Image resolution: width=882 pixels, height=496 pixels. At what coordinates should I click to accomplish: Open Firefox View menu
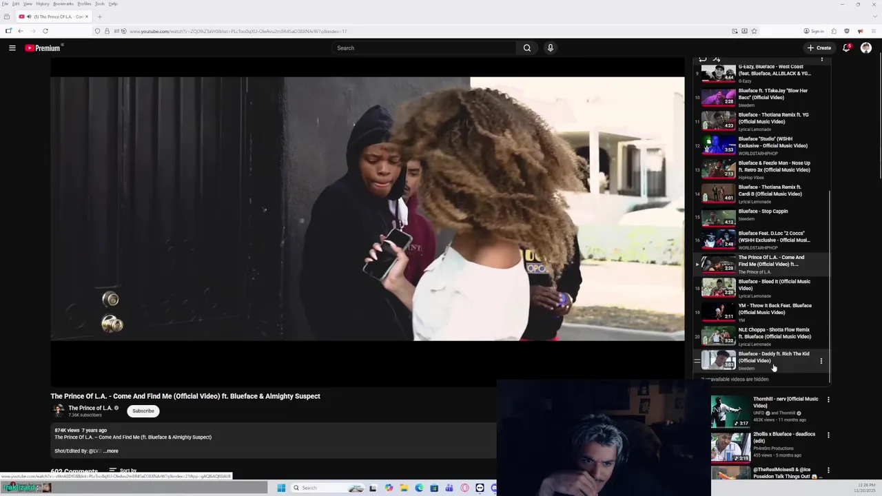(28, 4)
